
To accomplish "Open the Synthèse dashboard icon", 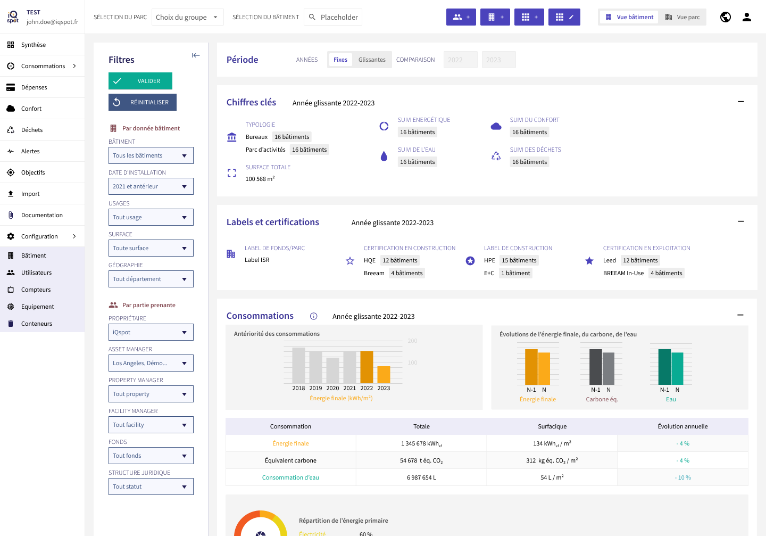I will (11, 45).
